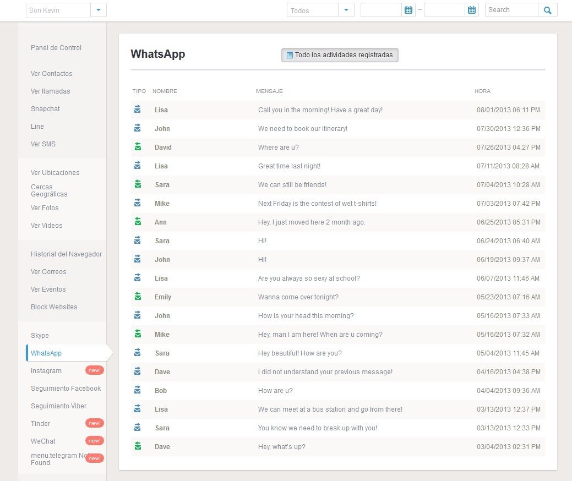The height and width of the screenshot is (481, 572).
Task: Click the name Ann in the table
Action: tap(161, 222)
